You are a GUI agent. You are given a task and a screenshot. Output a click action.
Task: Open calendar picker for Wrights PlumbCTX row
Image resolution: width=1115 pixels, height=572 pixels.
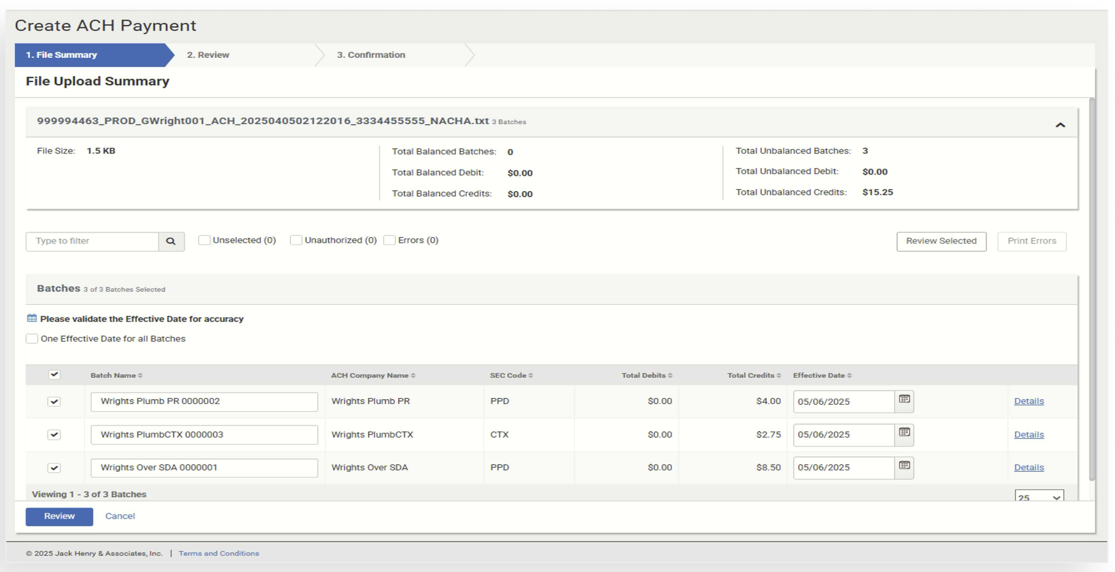[904, 433]
